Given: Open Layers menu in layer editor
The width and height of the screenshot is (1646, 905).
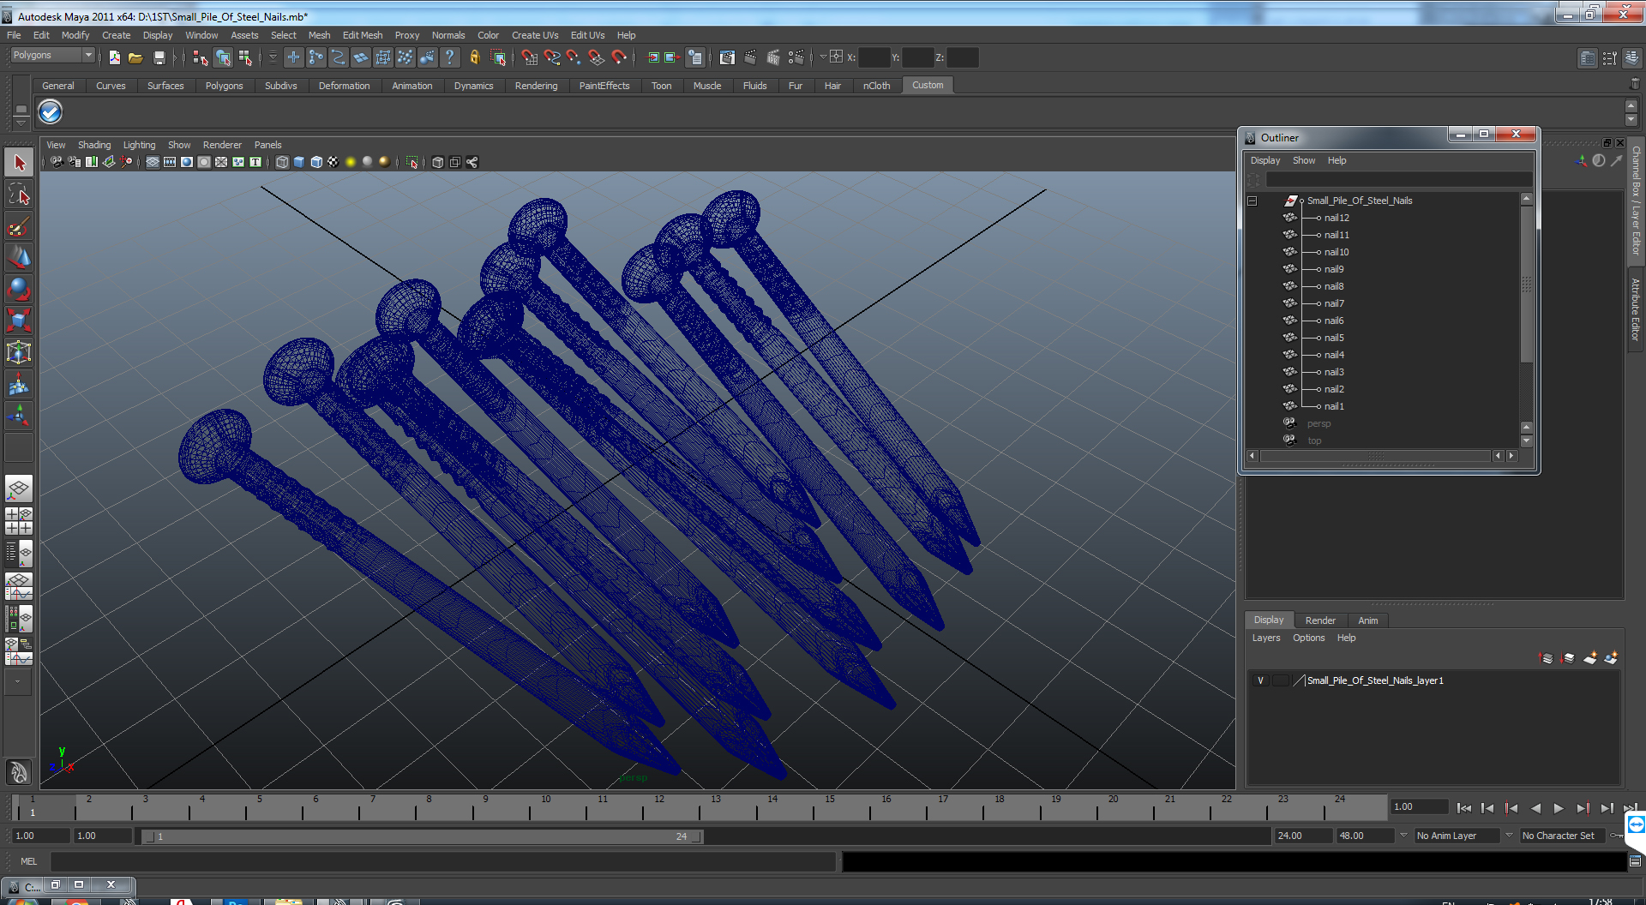Looking at the screenshot, I should pyautogui.click(x=1266, y=638).
